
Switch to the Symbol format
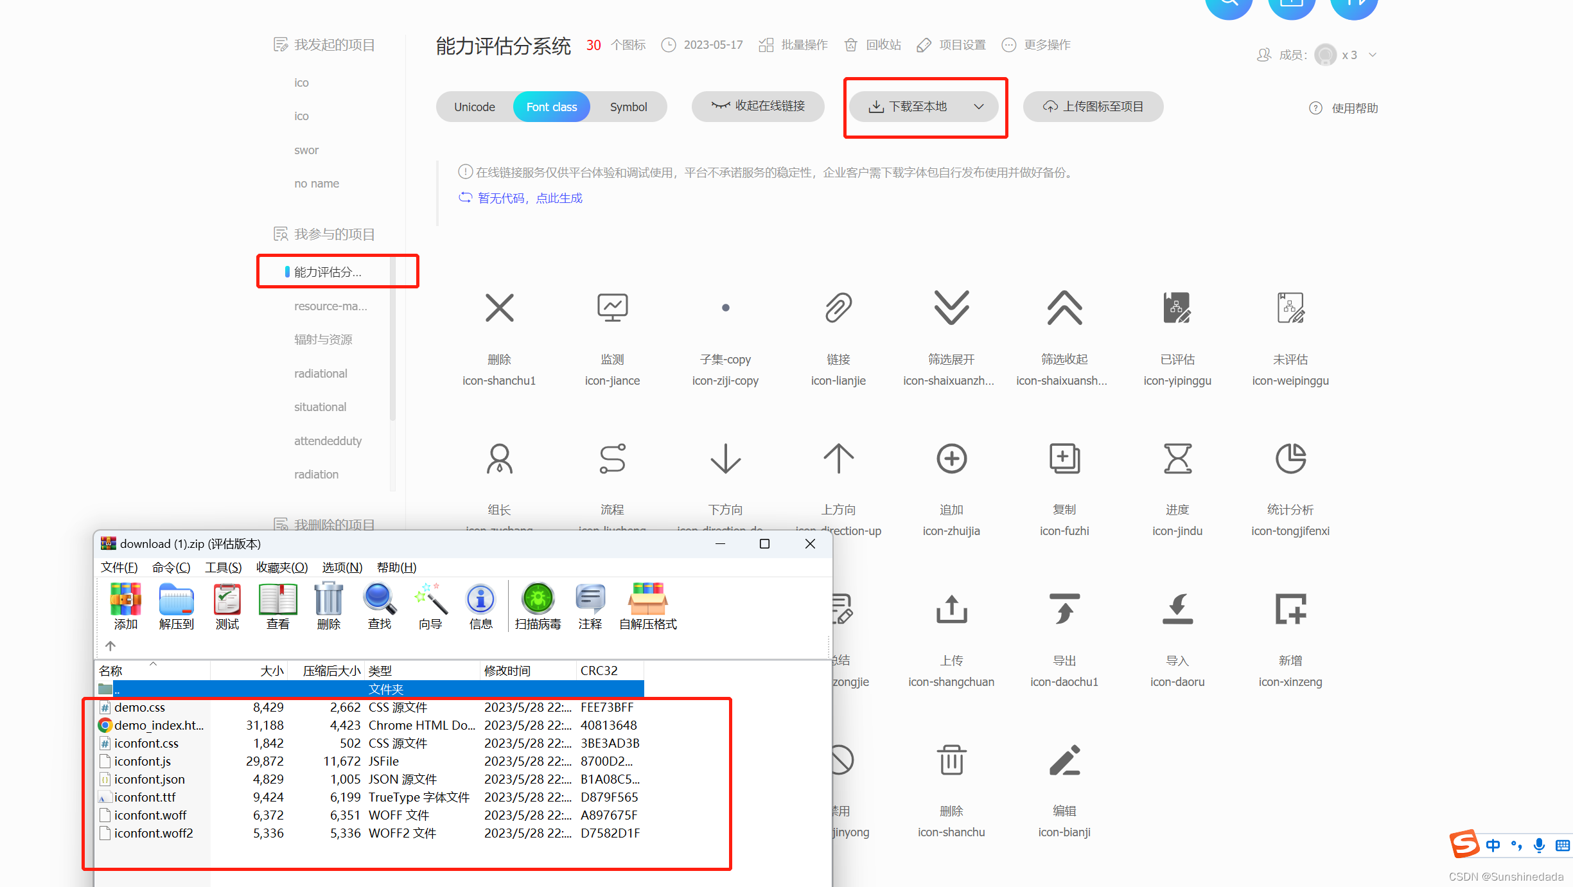pos(628,107)
